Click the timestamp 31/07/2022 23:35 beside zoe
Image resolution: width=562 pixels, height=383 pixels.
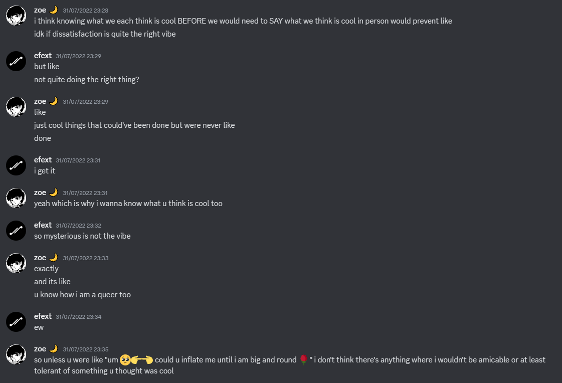point(86,349)
